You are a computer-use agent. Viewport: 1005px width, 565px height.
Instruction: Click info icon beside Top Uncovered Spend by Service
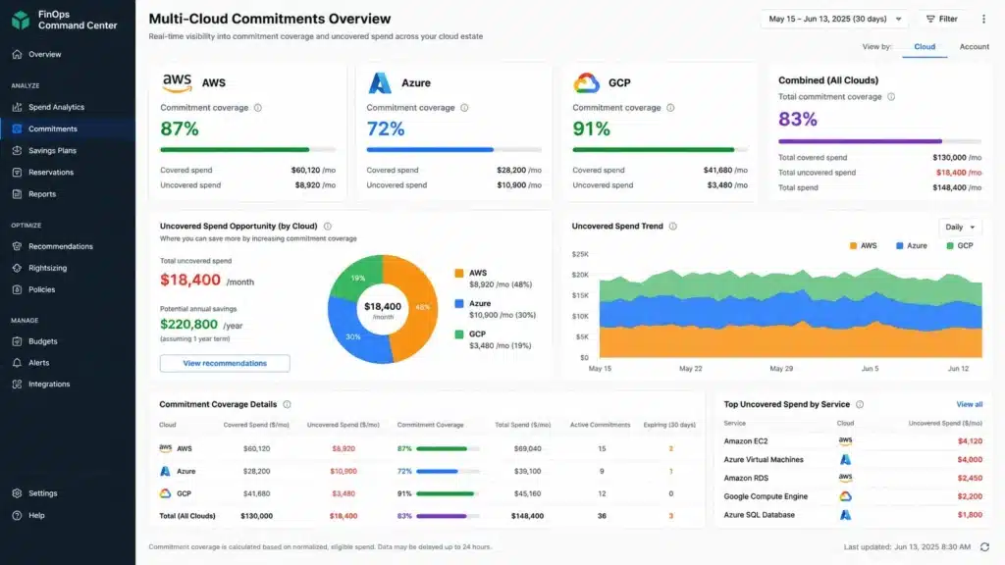tap(860, 404)
